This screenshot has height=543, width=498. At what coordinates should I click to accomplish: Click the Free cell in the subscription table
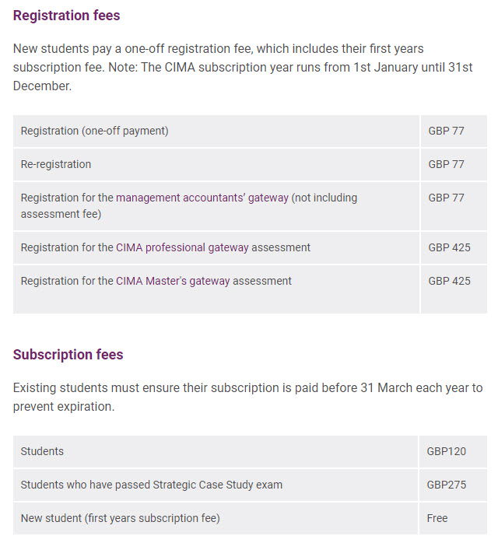coord(437,518)
